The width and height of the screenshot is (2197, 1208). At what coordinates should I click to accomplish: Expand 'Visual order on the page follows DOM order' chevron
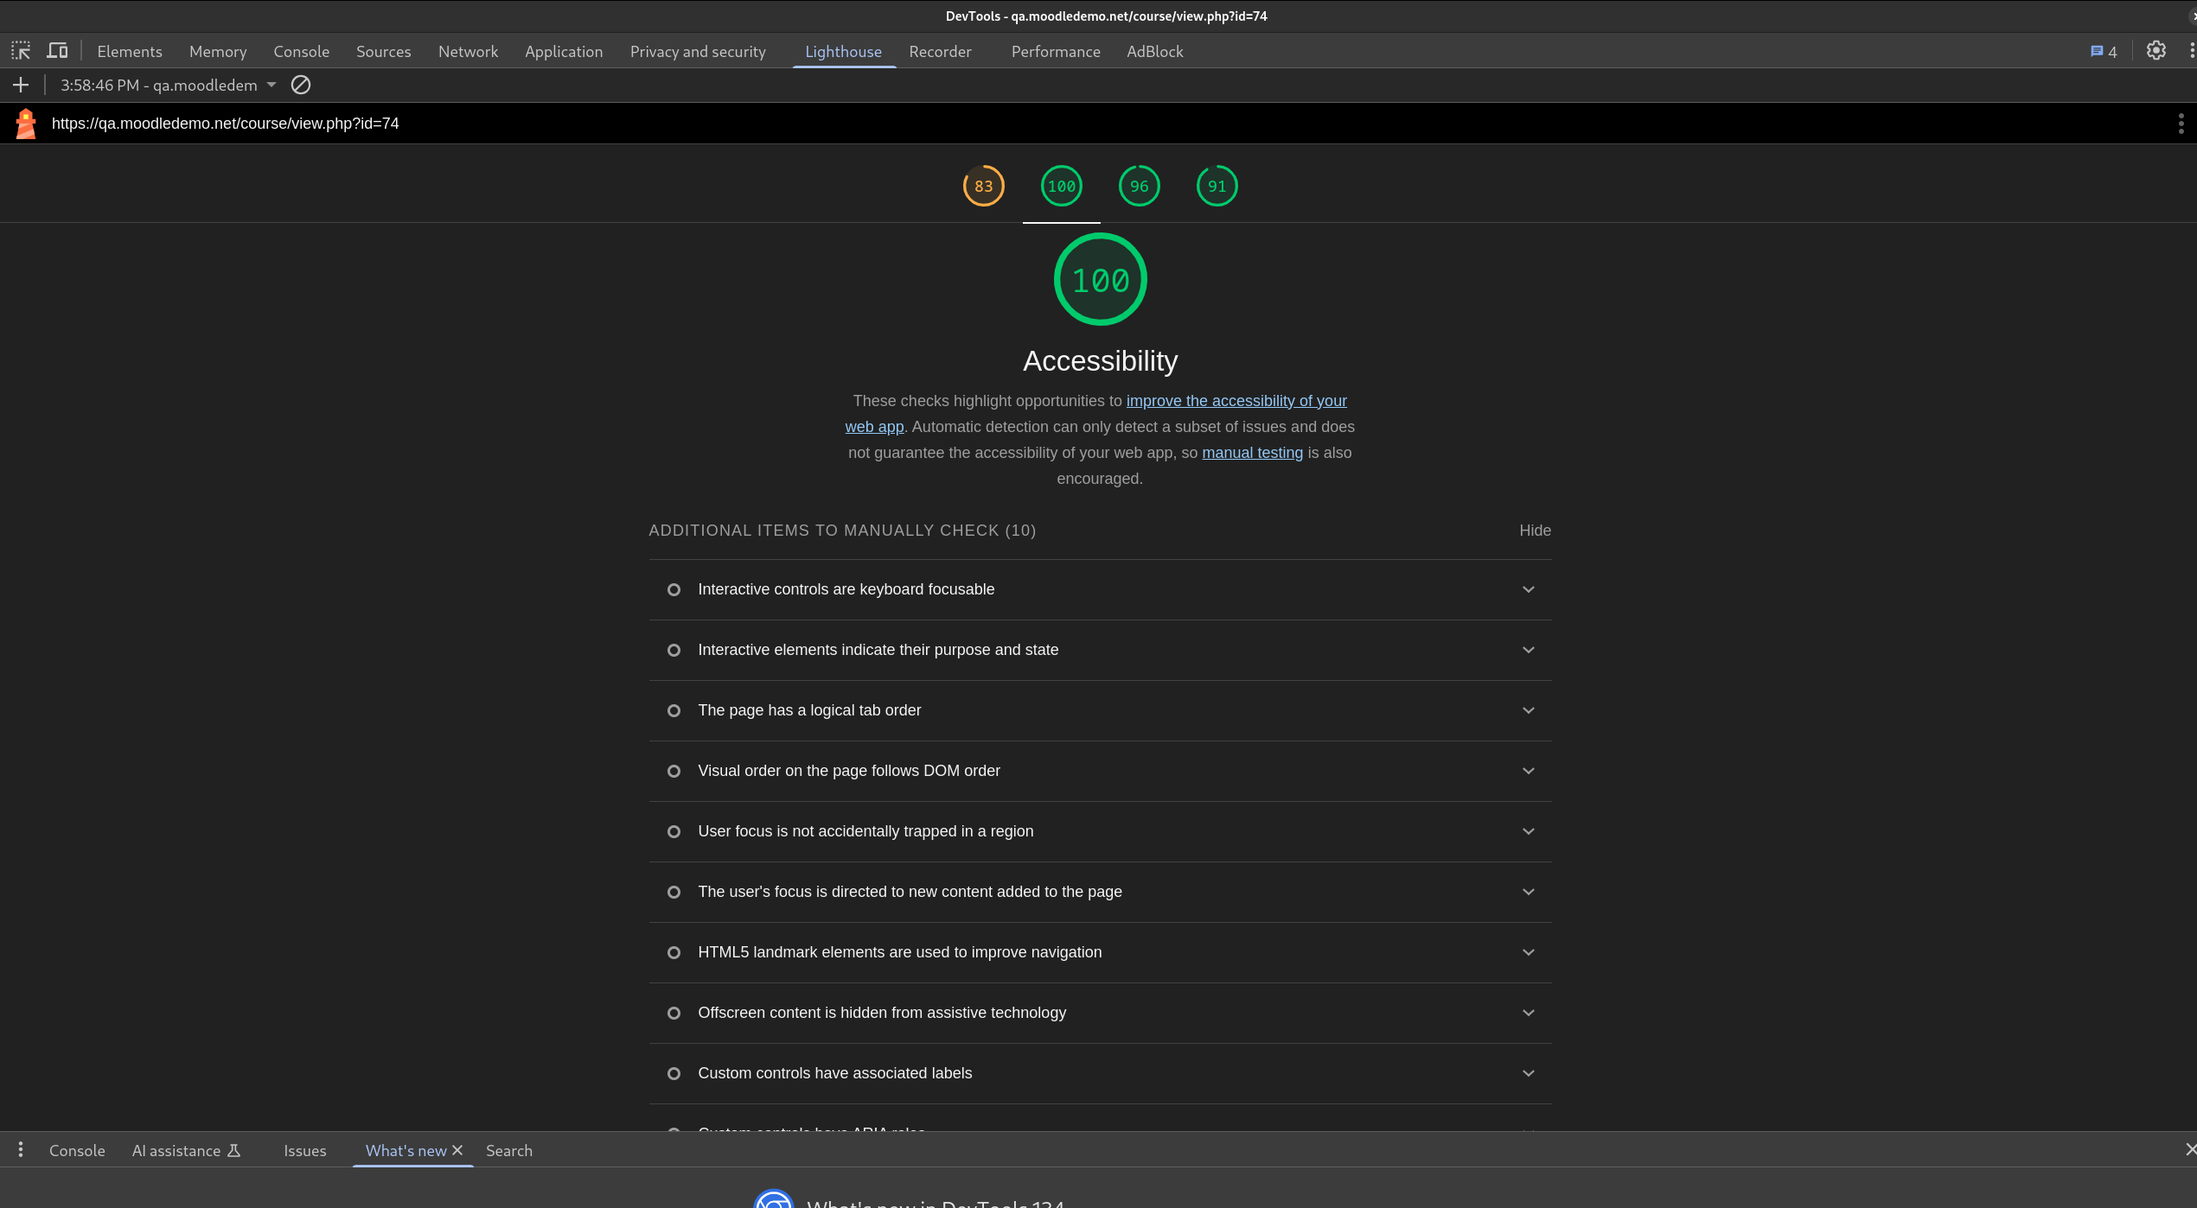tap(1529, 771)
